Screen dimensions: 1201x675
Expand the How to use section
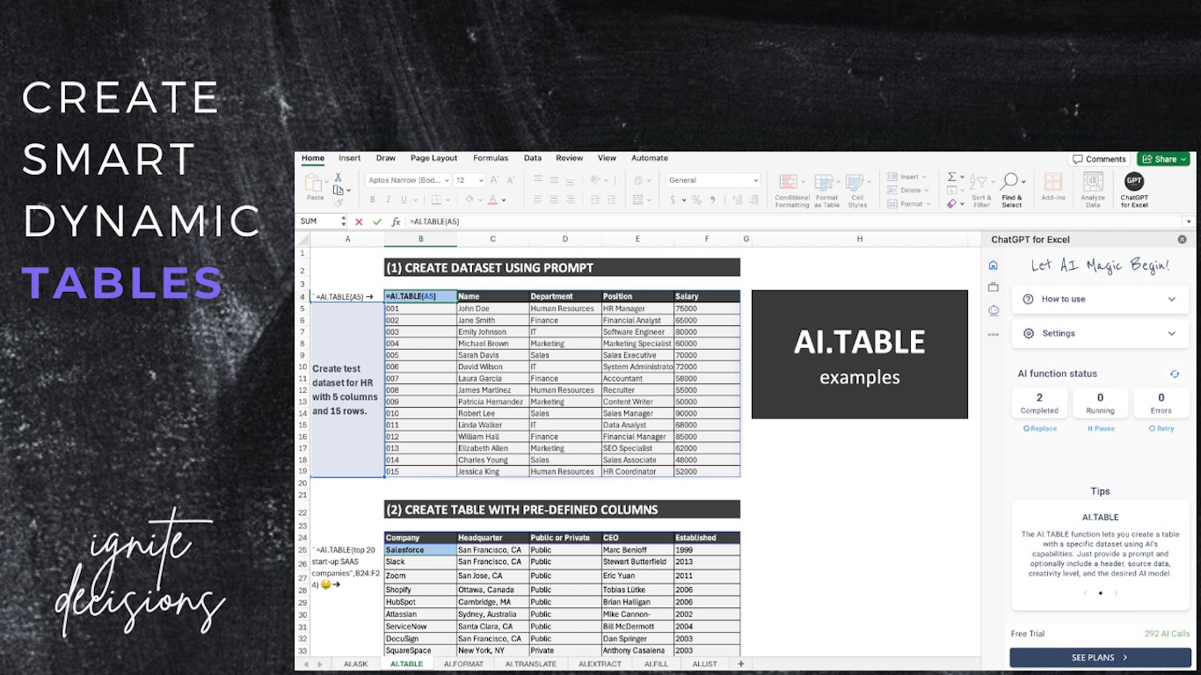(1100, 299)
